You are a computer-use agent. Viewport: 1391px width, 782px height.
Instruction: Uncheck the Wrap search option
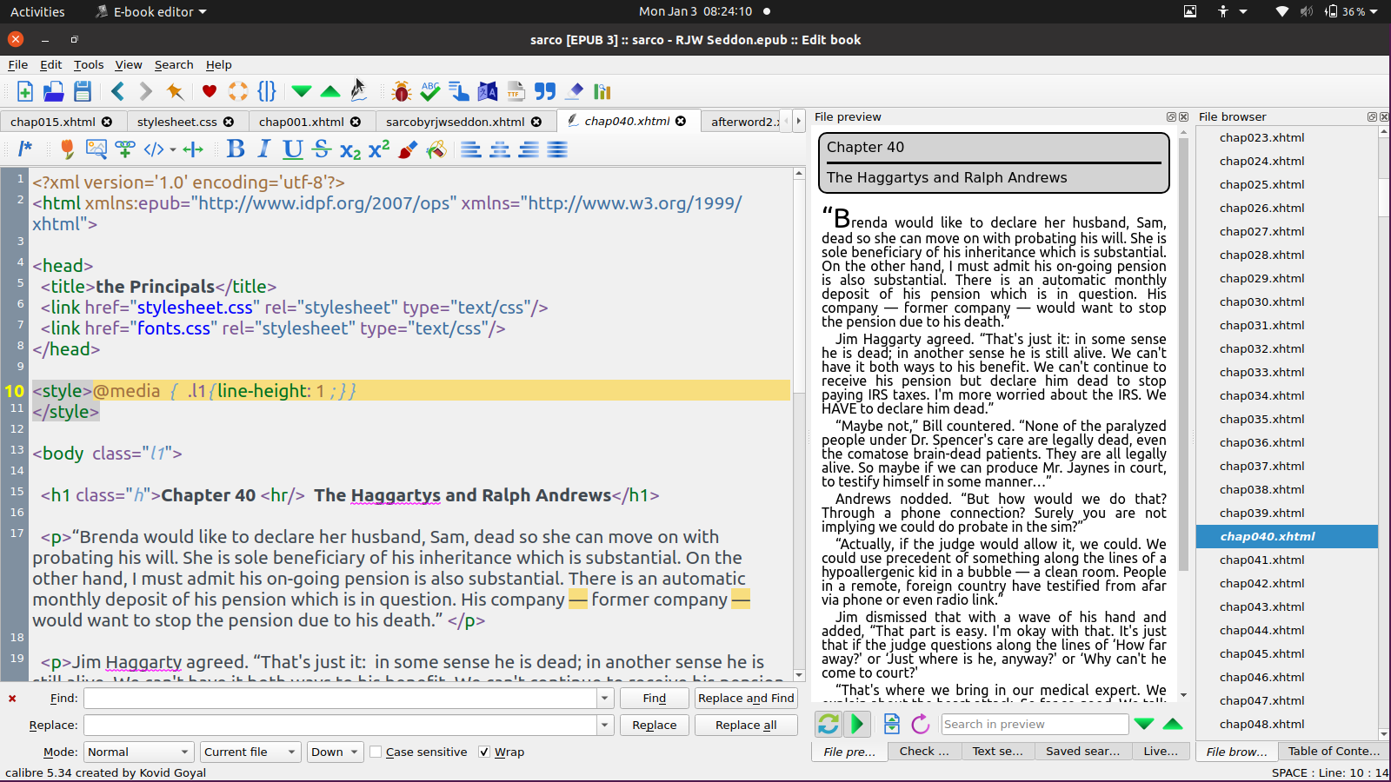point(484,752)
